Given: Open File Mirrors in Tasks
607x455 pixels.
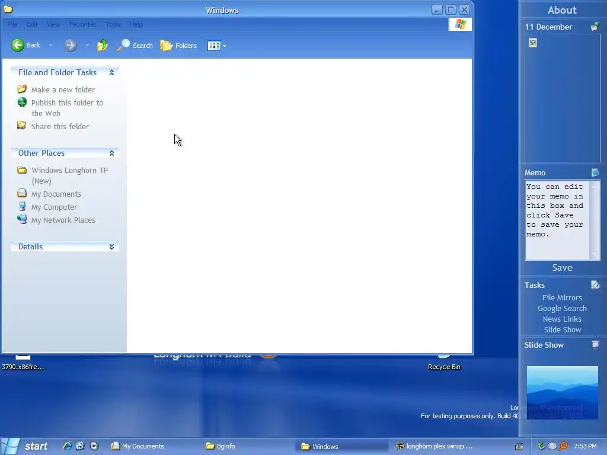Looking at the screenshot, I should [562, 298].
